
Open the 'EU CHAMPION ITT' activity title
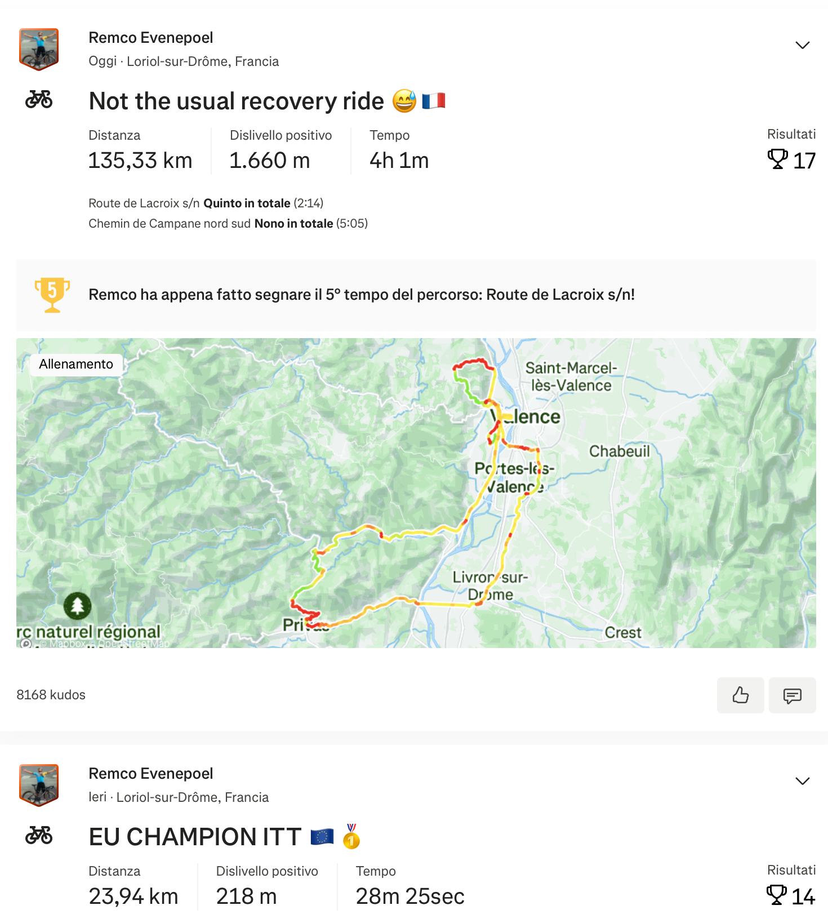coord(195,837)
